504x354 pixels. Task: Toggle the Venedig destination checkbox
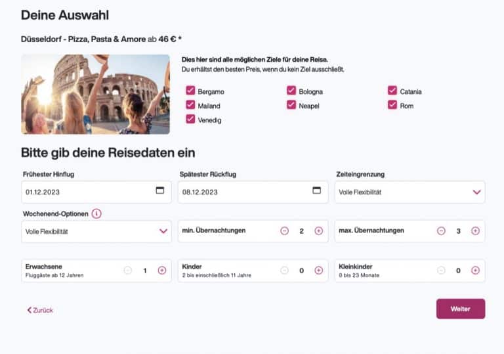pos(190,119)
